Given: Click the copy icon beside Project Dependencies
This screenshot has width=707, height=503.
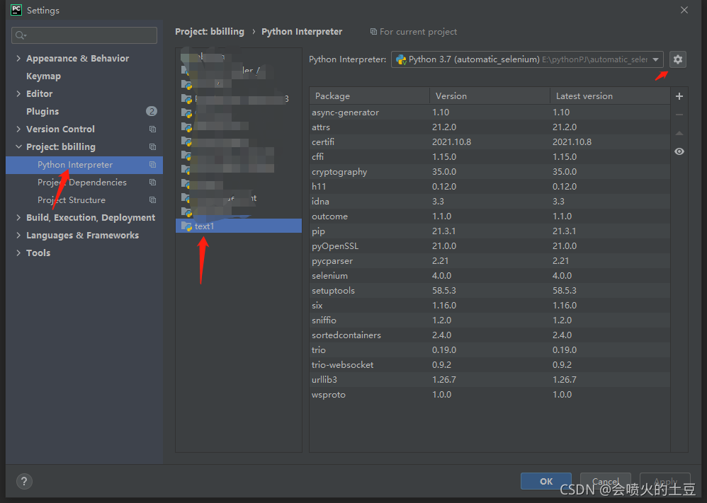Looking at the screenshot, I should tap(153, 183).
